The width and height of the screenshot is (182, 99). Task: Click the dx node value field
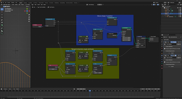tap(53, 69)
